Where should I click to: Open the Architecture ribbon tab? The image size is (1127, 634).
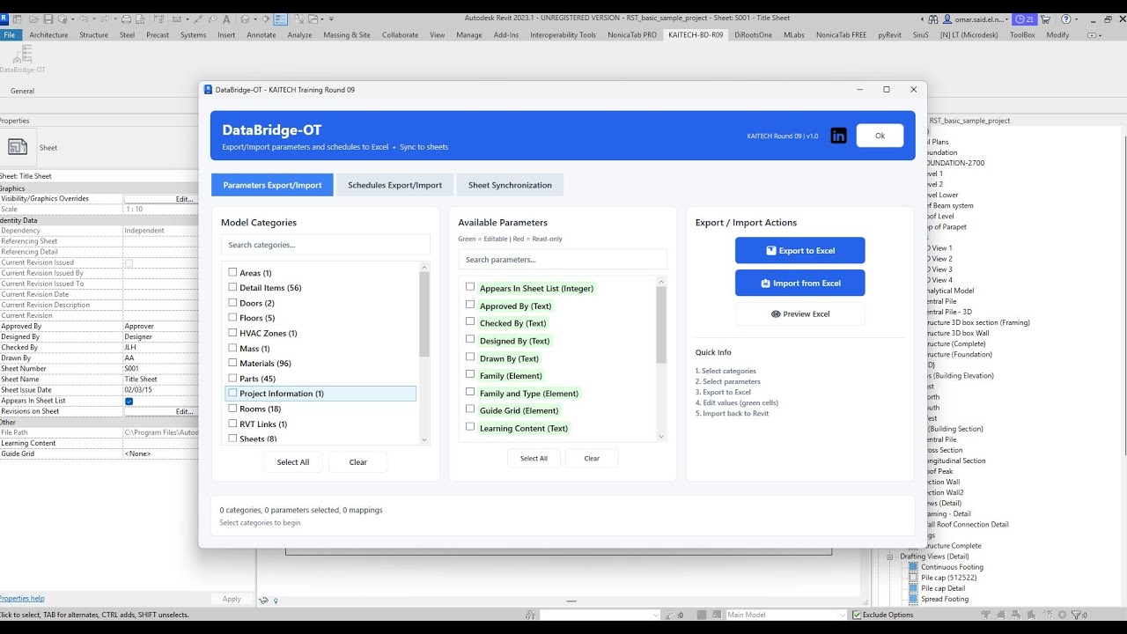coord(48,35)
